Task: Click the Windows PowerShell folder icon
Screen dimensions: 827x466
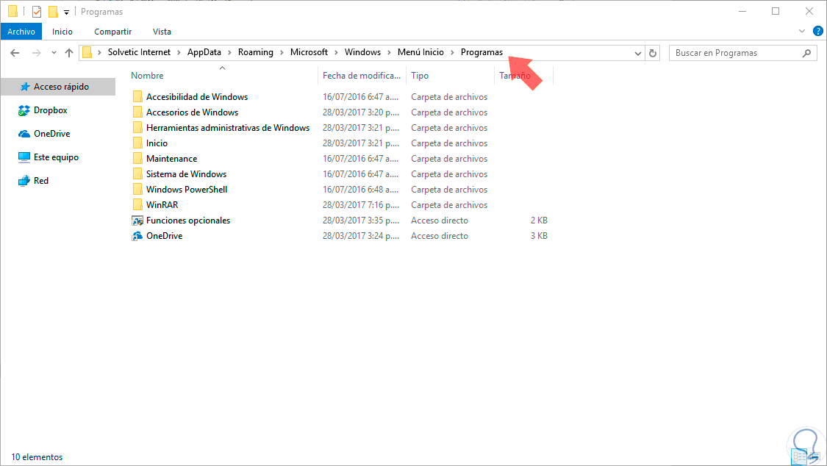Action: tap(137, 189)
